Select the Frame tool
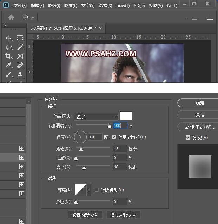218x224 pixels. tap(20, 56)
